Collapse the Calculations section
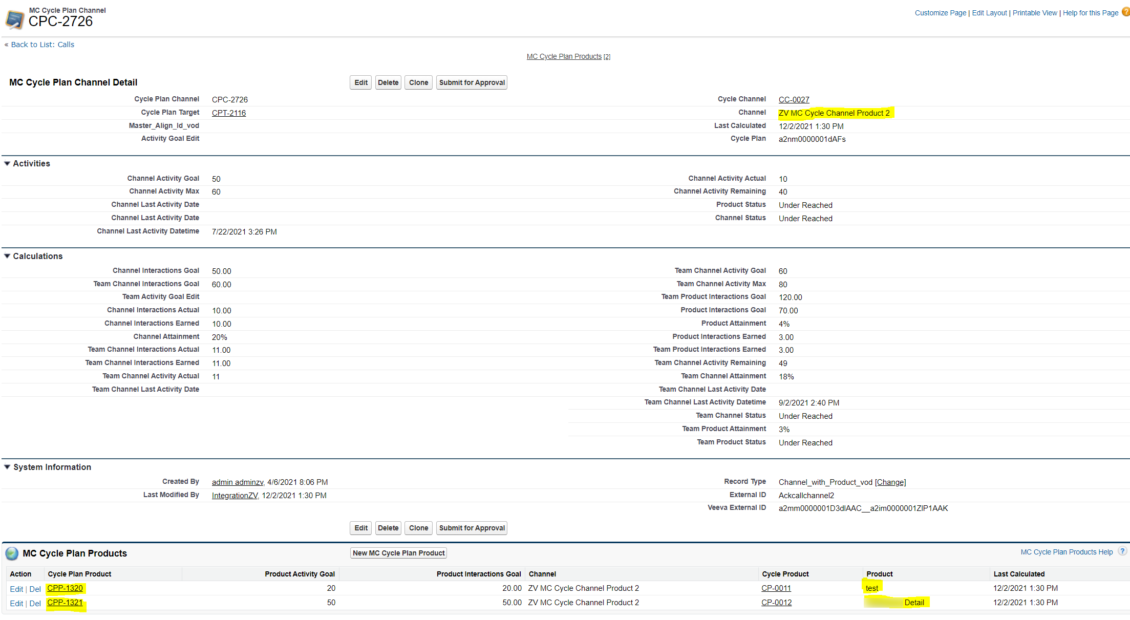 (7, 255)
